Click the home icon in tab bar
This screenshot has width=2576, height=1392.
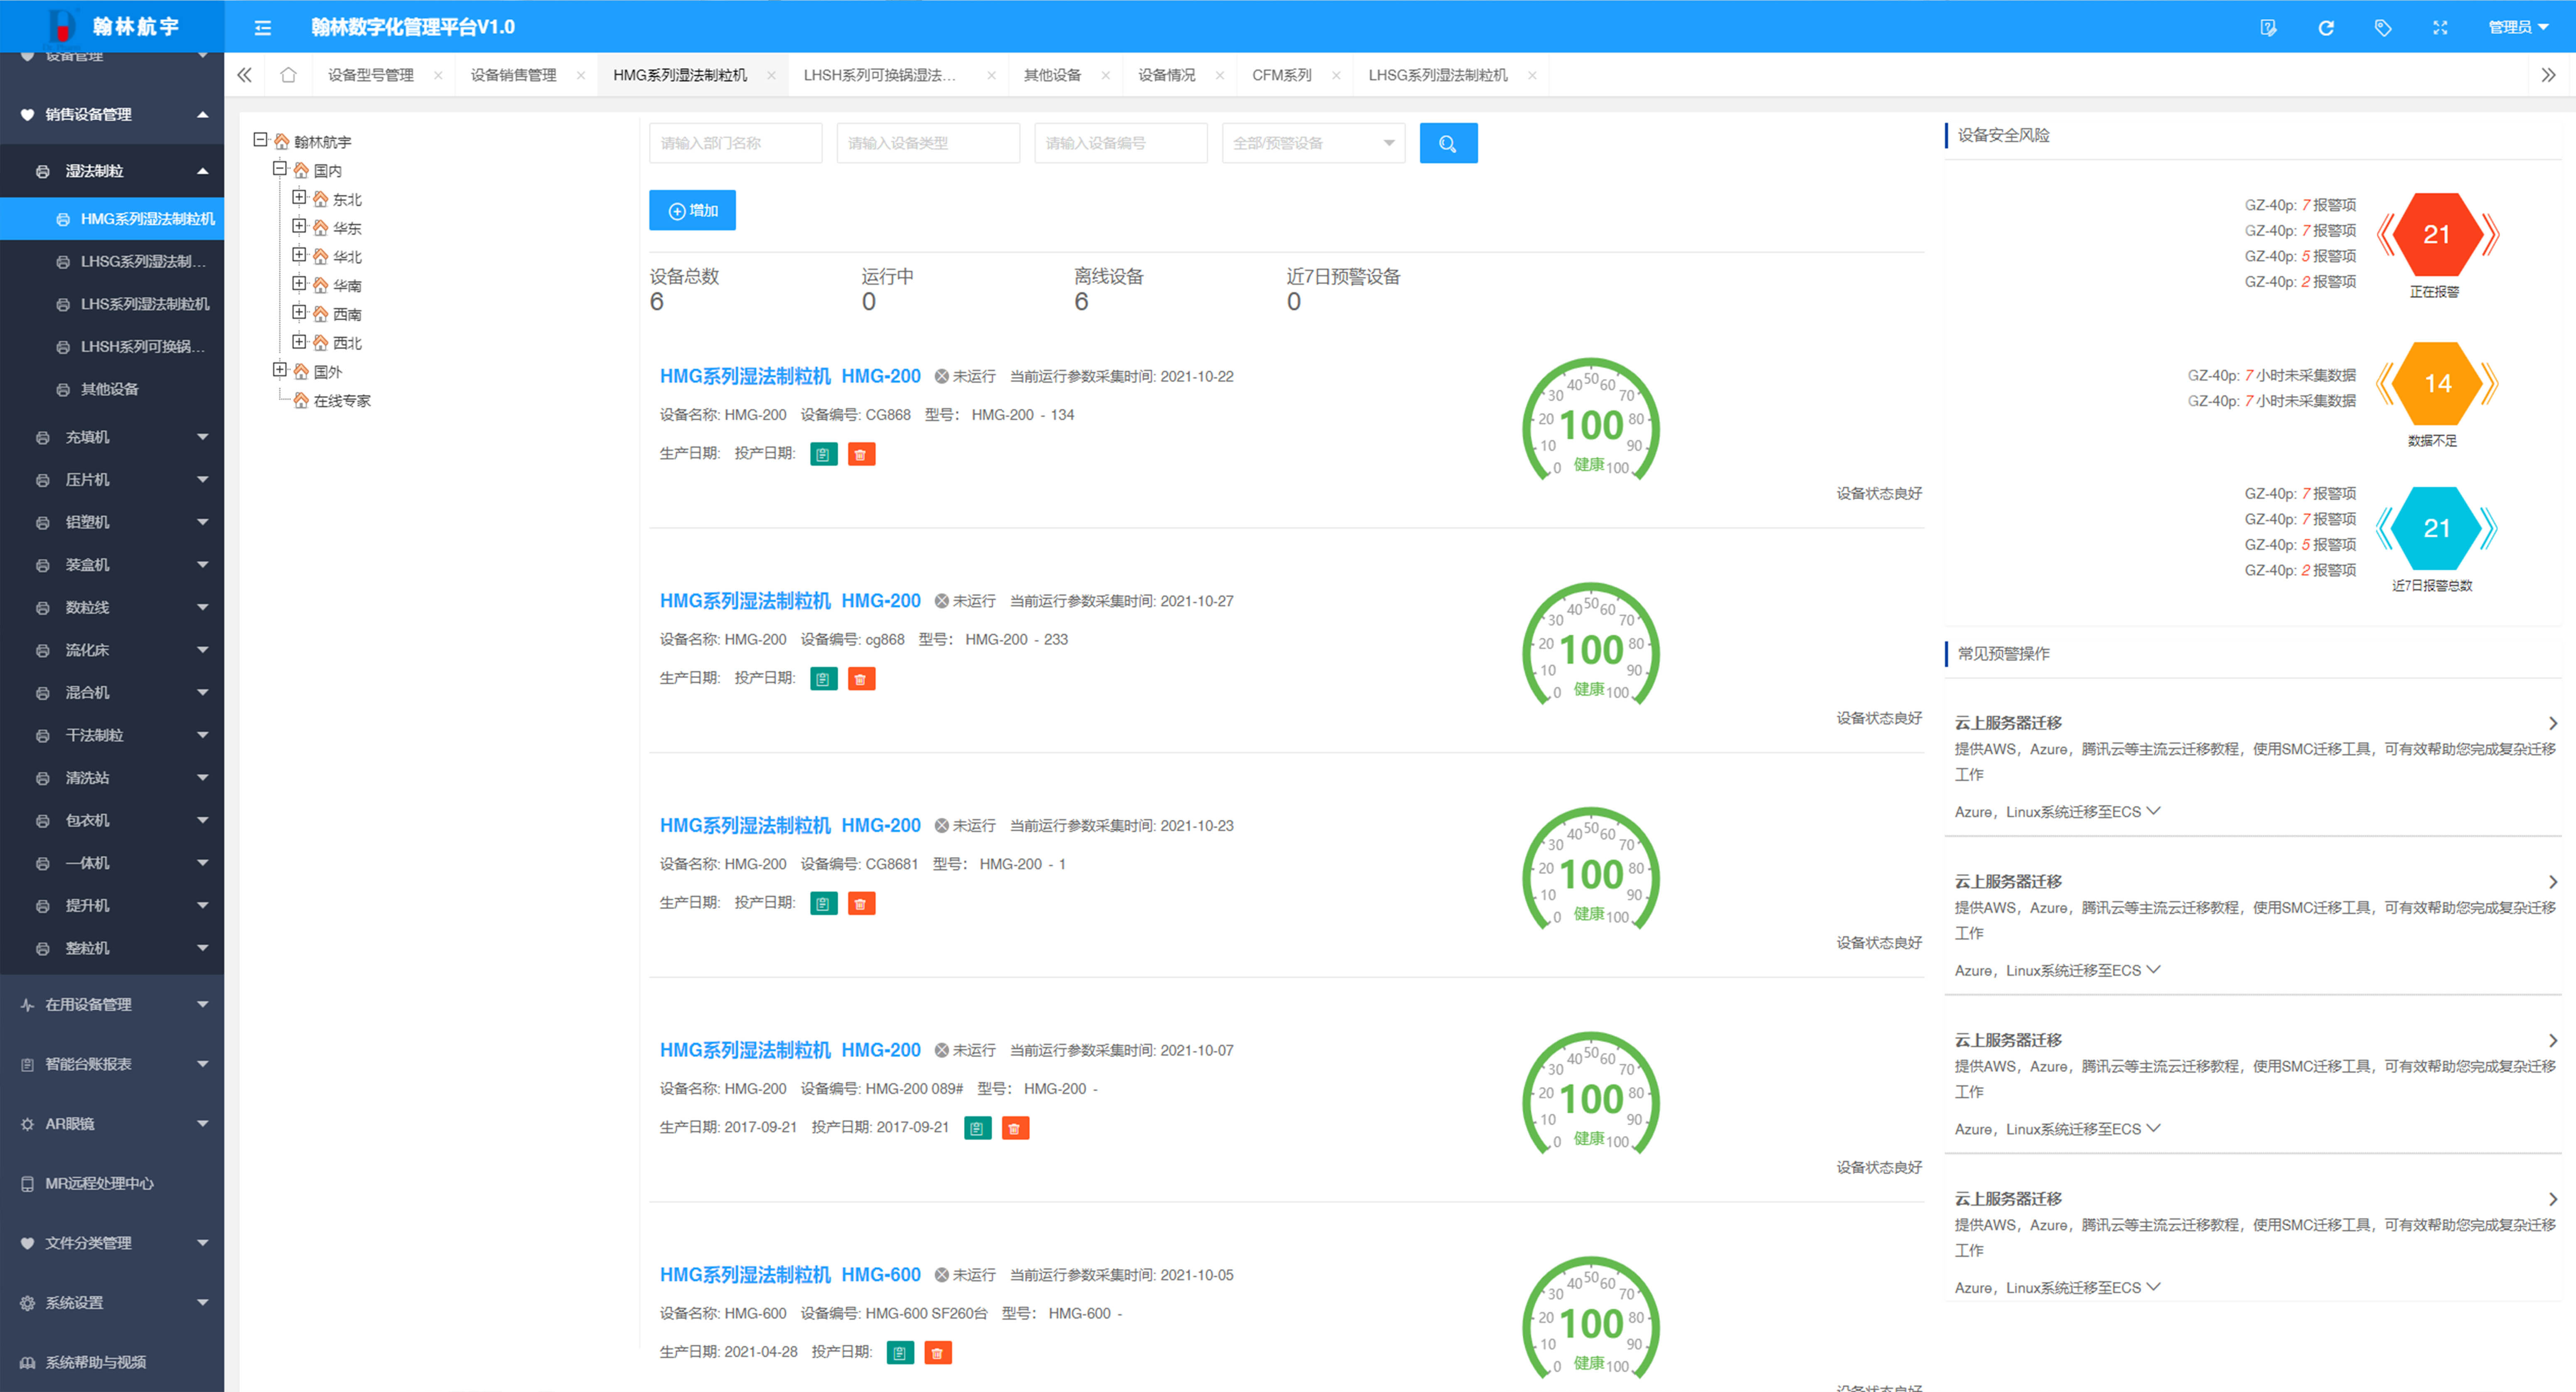288,75
